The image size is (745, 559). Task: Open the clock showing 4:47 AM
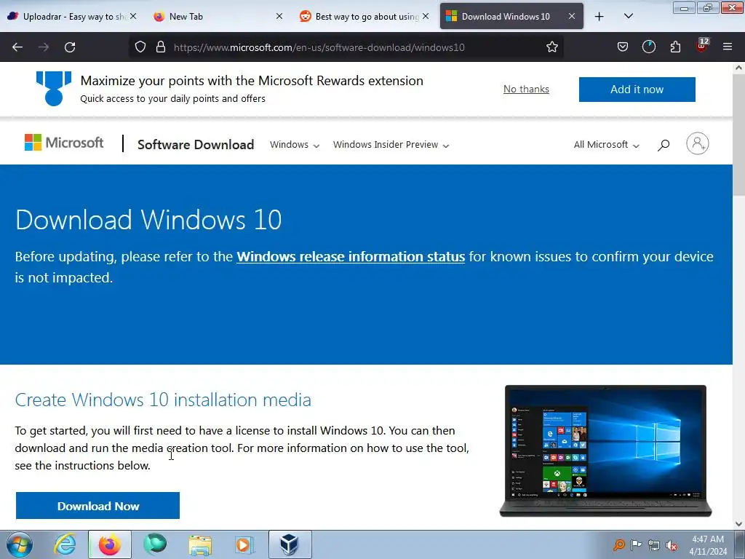[x=707, y=545]
